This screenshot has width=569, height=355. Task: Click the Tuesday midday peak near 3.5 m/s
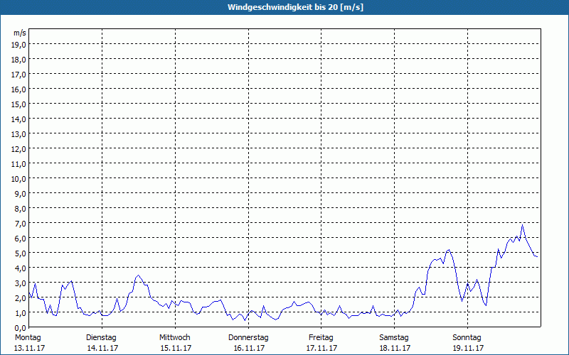point(138,275)
